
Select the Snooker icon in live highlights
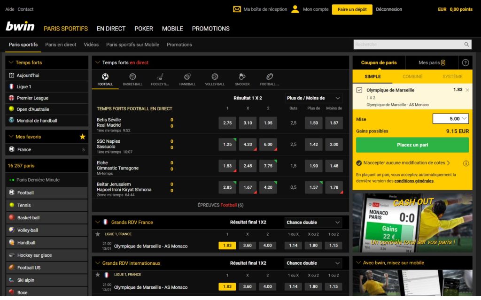[242, 77]
